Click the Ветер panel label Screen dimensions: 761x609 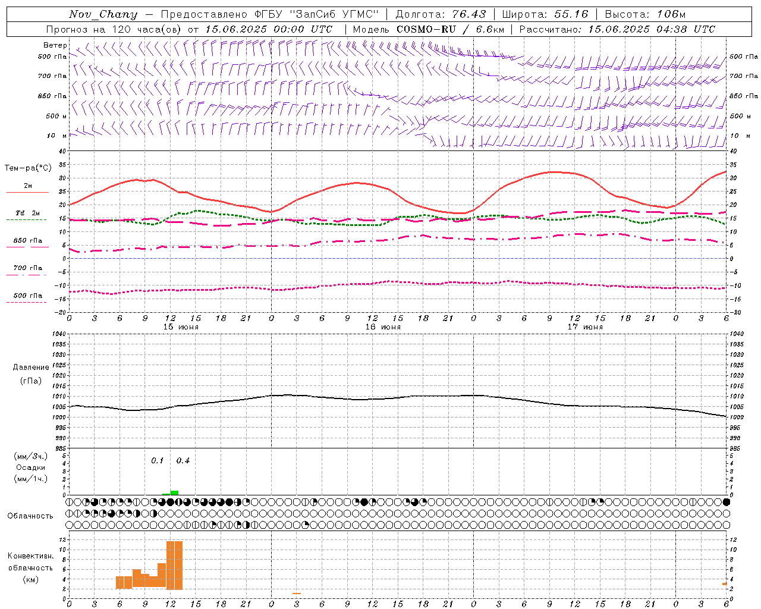[x=55, y=45]
